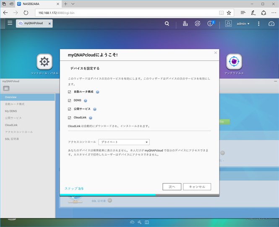Viewport: 279px width, 227px height.
Task: Open the access control プライベート dropdown
Action: coord(124,142)
